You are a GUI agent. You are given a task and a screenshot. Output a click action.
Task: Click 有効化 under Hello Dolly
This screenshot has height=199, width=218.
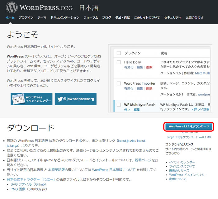(129, 67)
